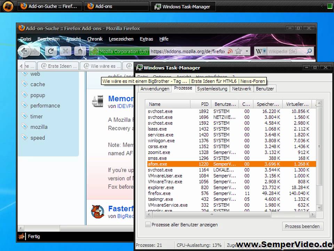Enable 'Prozesse aller Benutzer anzeigen' checkbox
This screenshot has width=334, height=251.
pos(148,225)
